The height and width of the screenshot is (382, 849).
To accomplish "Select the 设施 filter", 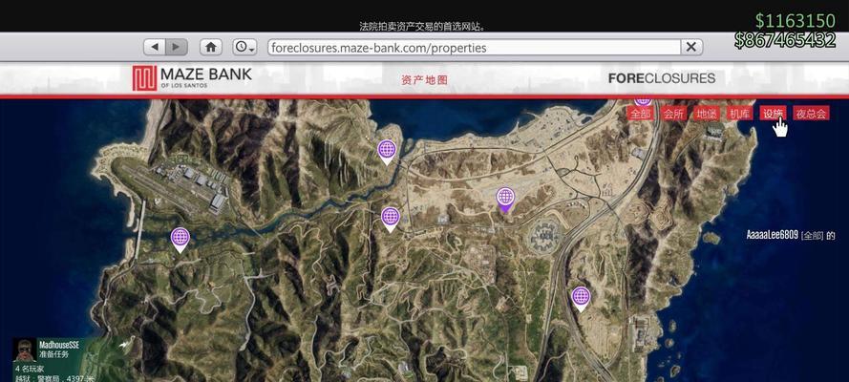I will (x=773, y=113).
